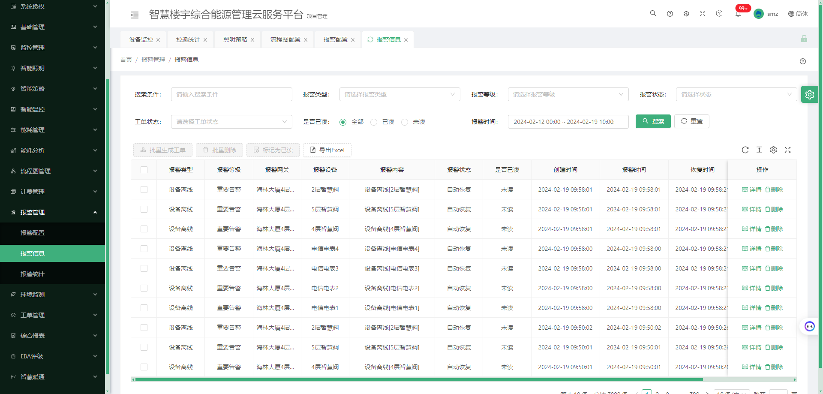Open the 工单状态 dropdown

tap(231, 122)
